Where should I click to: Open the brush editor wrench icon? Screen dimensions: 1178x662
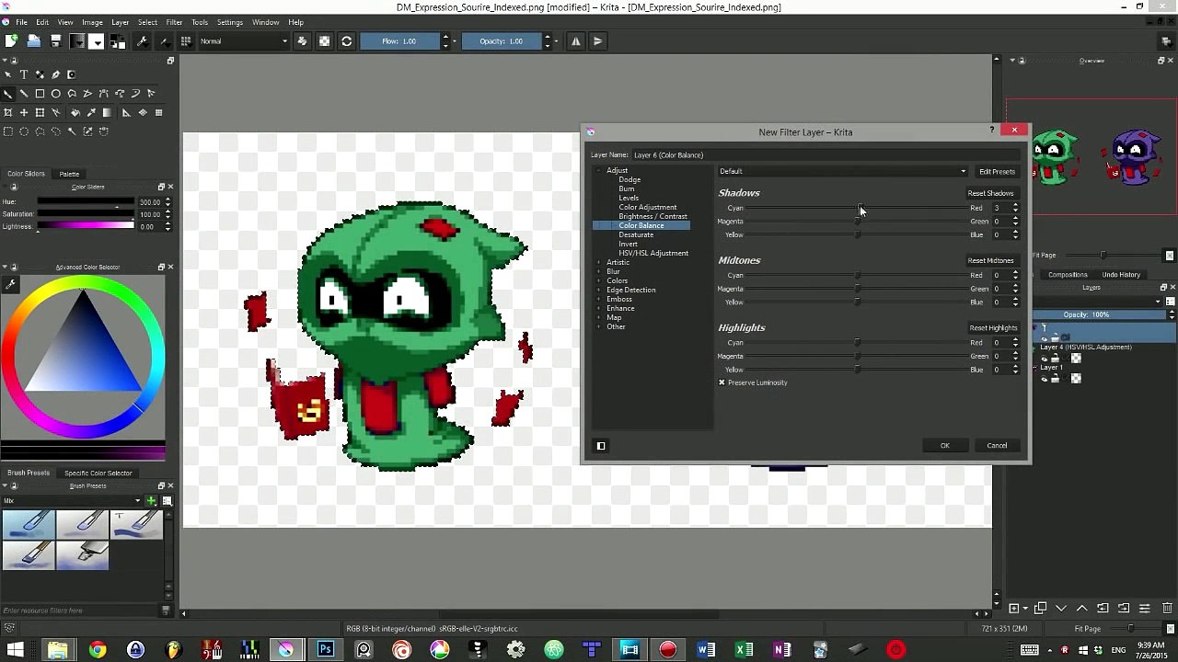[142, 40]
